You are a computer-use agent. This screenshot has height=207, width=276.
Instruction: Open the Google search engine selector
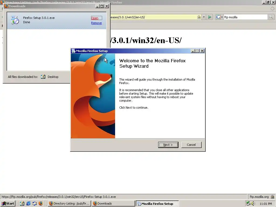[x=219, y=17]
